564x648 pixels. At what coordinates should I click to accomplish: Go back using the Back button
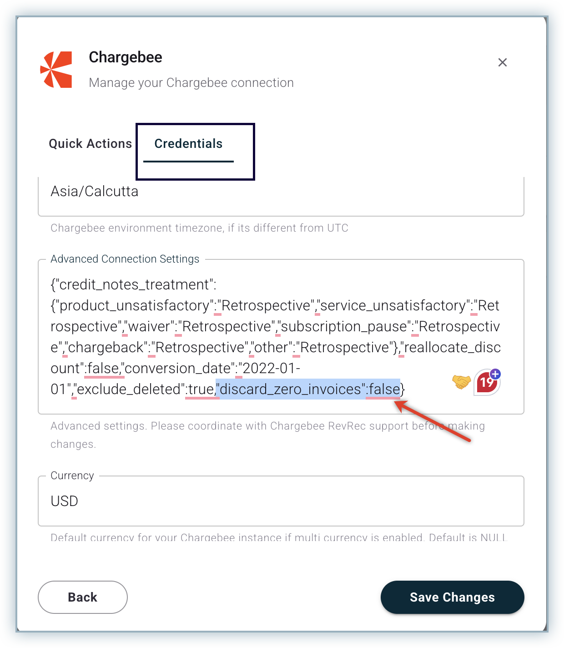tap(83, 597)
